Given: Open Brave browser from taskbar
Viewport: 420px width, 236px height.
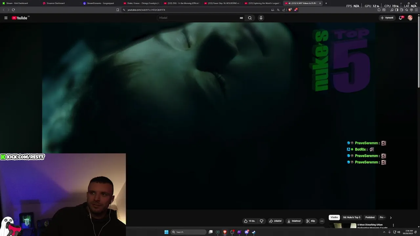Looking at the screenshot, I should coord(225,232).
